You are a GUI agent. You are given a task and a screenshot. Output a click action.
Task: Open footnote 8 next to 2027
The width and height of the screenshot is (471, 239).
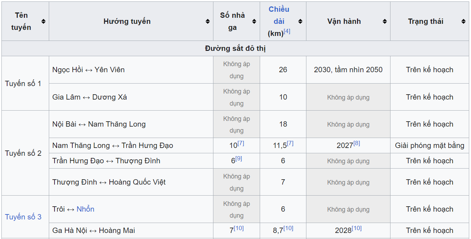[x=357, y=143]
